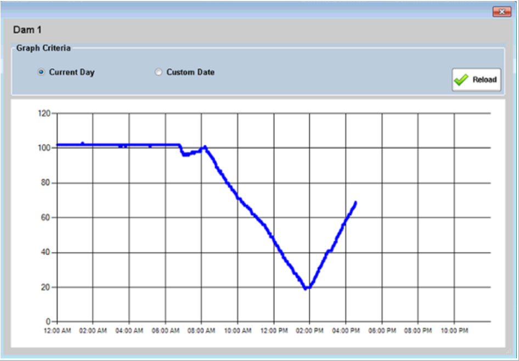Viewport: 519px width, 361px height.
Task: Click the 08:00 PM time axis label
Action: 418,331
